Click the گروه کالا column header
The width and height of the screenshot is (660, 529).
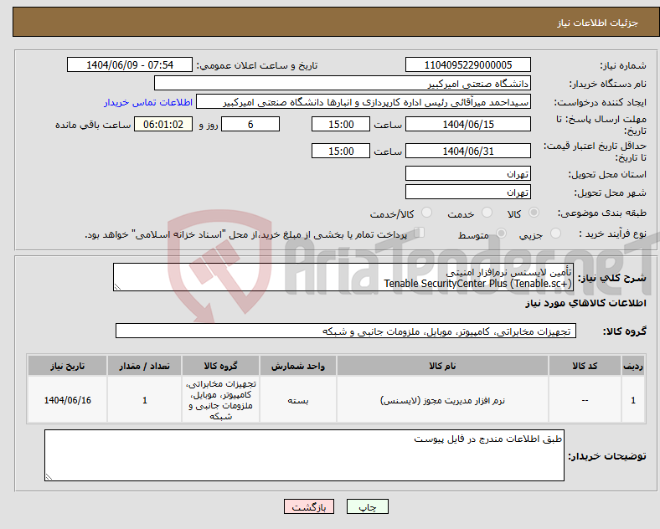point(220,366)
